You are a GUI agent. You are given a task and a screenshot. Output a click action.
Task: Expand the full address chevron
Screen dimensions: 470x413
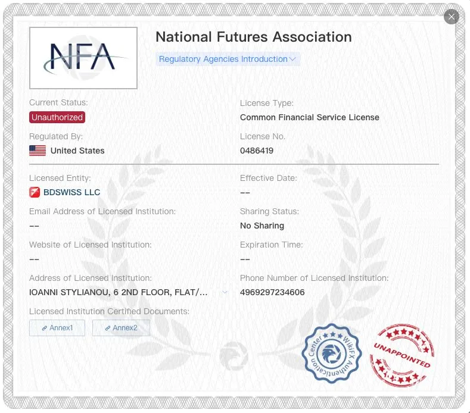(x=225, y=292)
